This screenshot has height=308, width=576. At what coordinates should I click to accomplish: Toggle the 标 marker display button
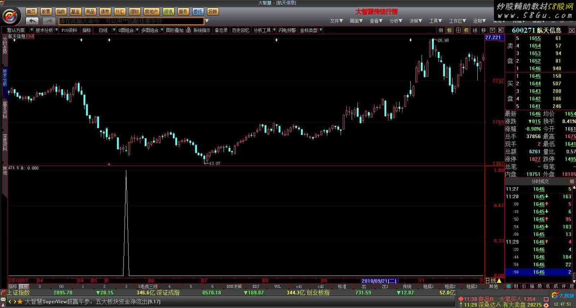450,30
